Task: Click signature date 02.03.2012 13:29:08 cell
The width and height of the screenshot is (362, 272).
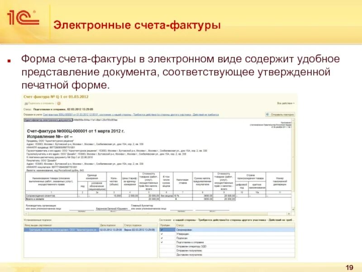Action: click(111, 230)
